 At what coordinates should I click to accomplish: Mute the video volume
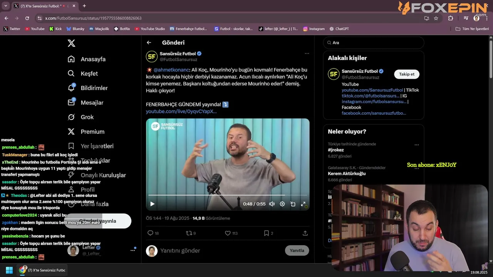pyautogui.click(x=272, y=204)
